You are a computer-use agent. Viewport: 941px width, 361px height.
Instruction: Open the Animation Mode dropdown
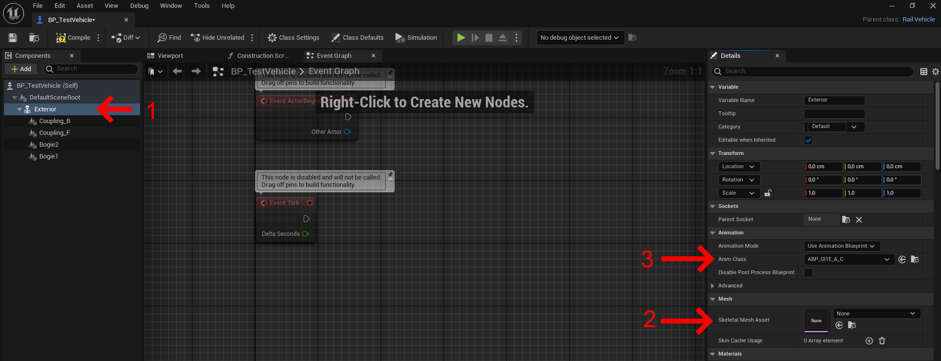(x=841, y=246)
